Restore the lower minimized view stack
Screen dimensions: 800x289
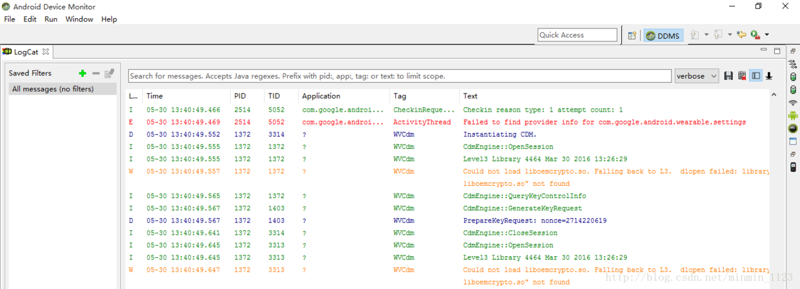(793, 155)
